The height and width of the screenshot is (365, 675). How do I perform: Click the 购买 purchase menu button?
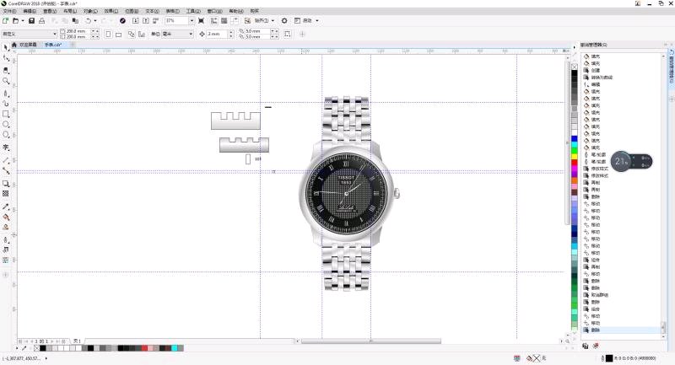[x=255, y=11]
